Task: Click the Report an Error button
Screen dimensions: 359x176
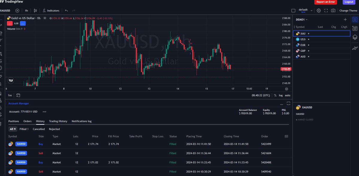Action: point(325,2)
